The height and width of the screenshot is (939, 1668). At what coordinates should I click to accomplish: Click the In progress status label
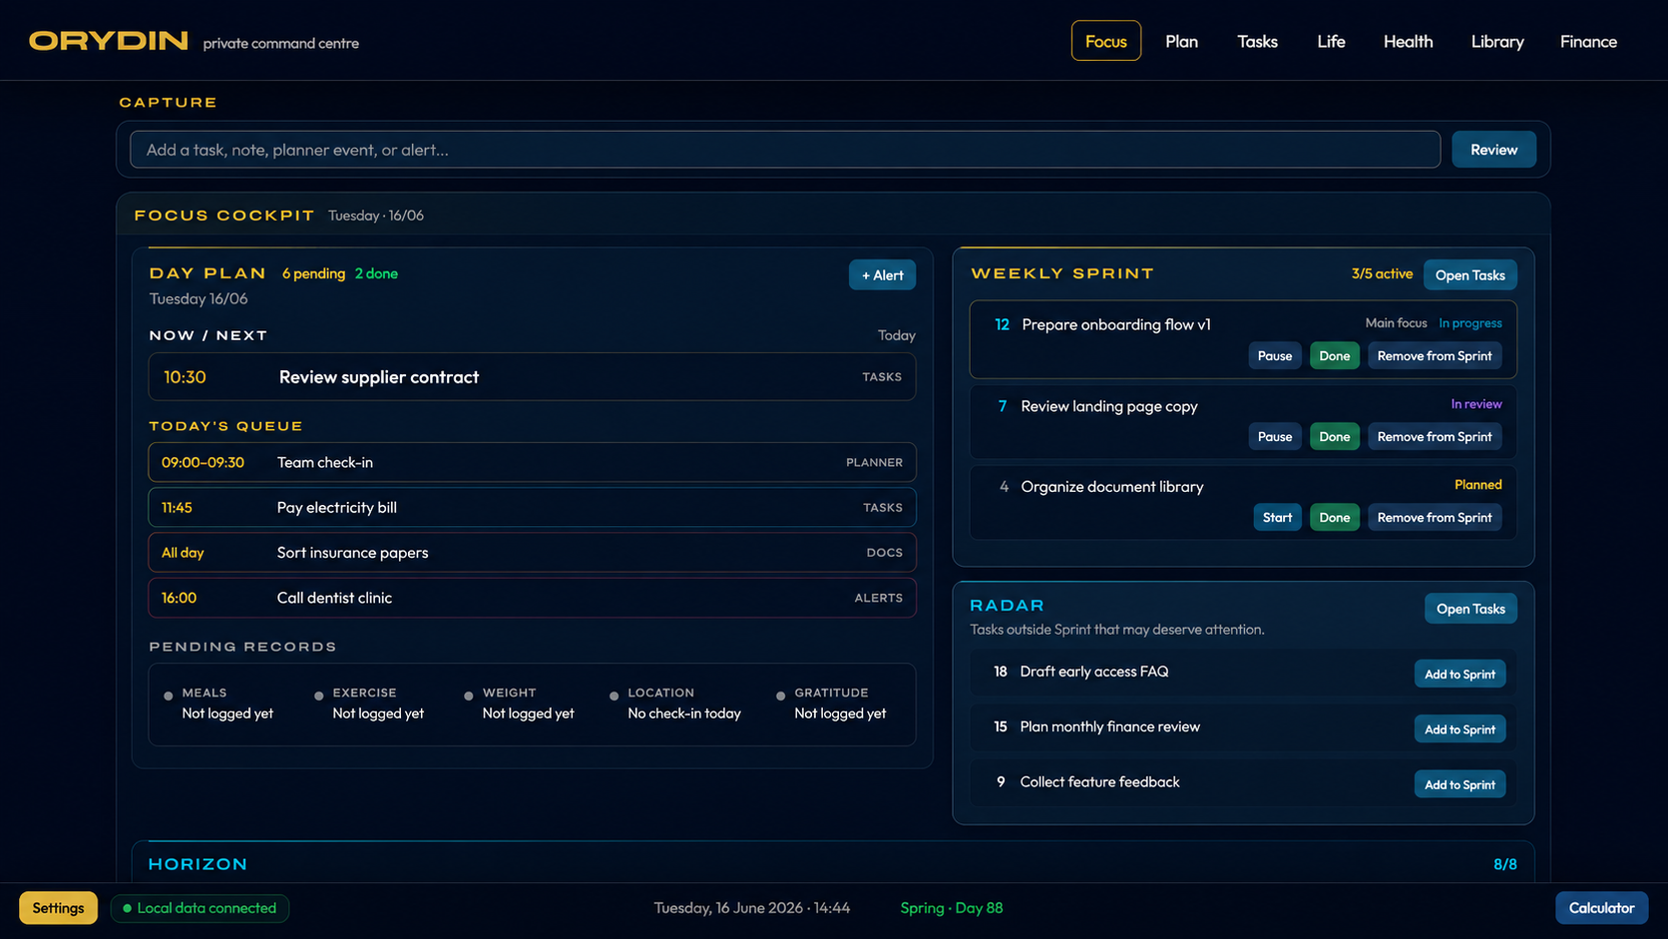(x=1469, y=323)
